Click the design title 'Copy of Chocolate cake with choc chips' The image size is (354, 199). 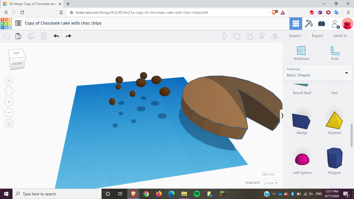tap(63, 23)
